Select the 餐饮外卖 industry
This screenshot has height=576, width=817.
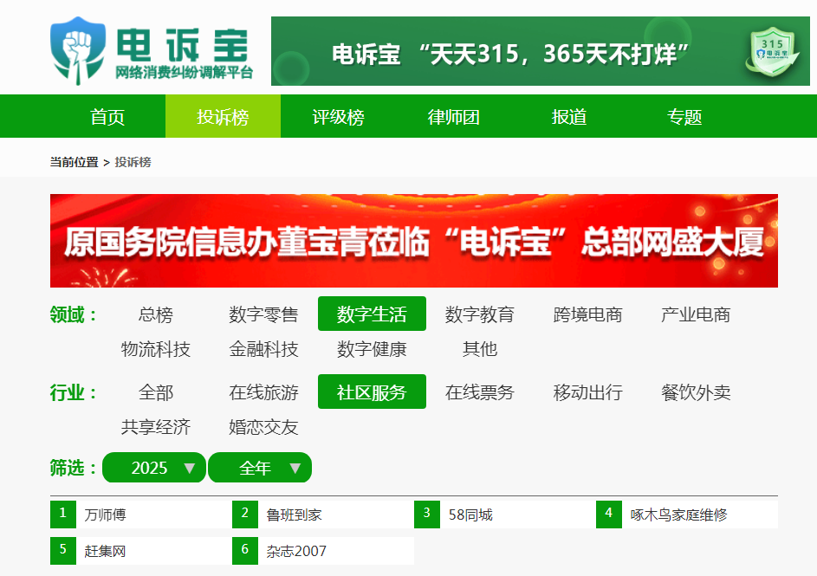(x=696, y=392)
